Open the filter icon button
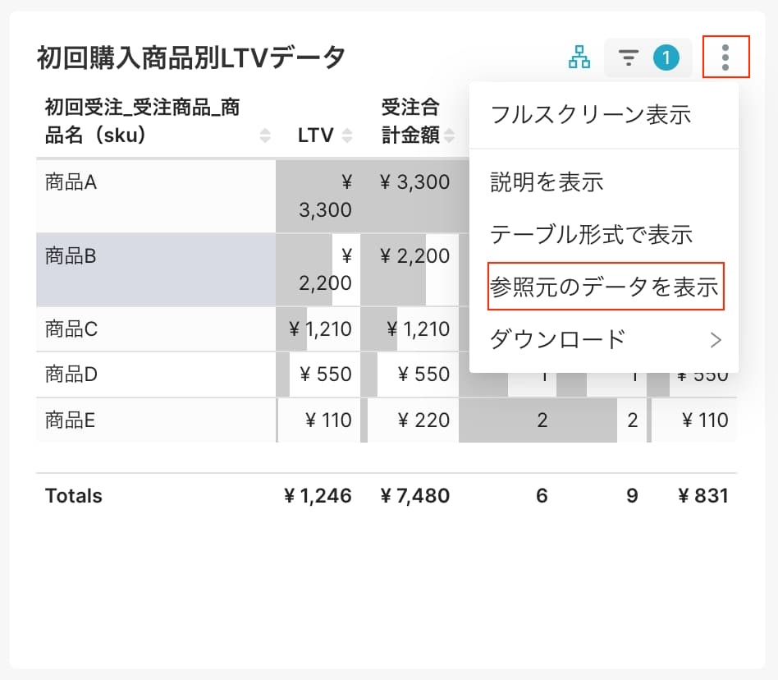This screenshot has height=680, width=778. (x=629, y=57)
